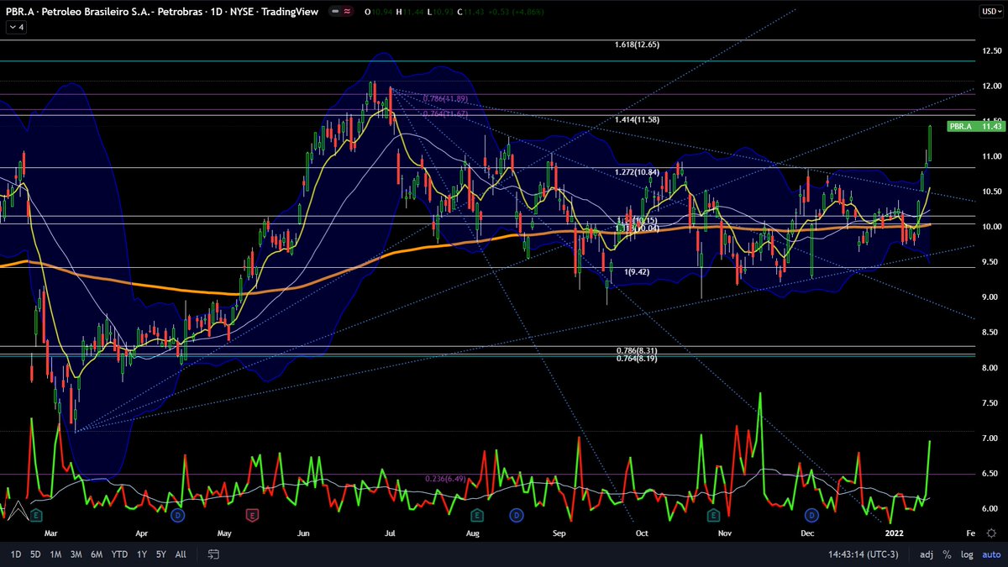Click the blue dividend marker in April
1008x567 pixels.
tap(177, 514)
